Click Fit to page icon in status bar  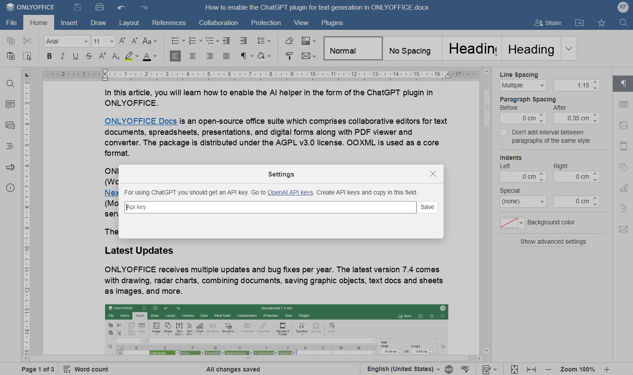point(514,369)
